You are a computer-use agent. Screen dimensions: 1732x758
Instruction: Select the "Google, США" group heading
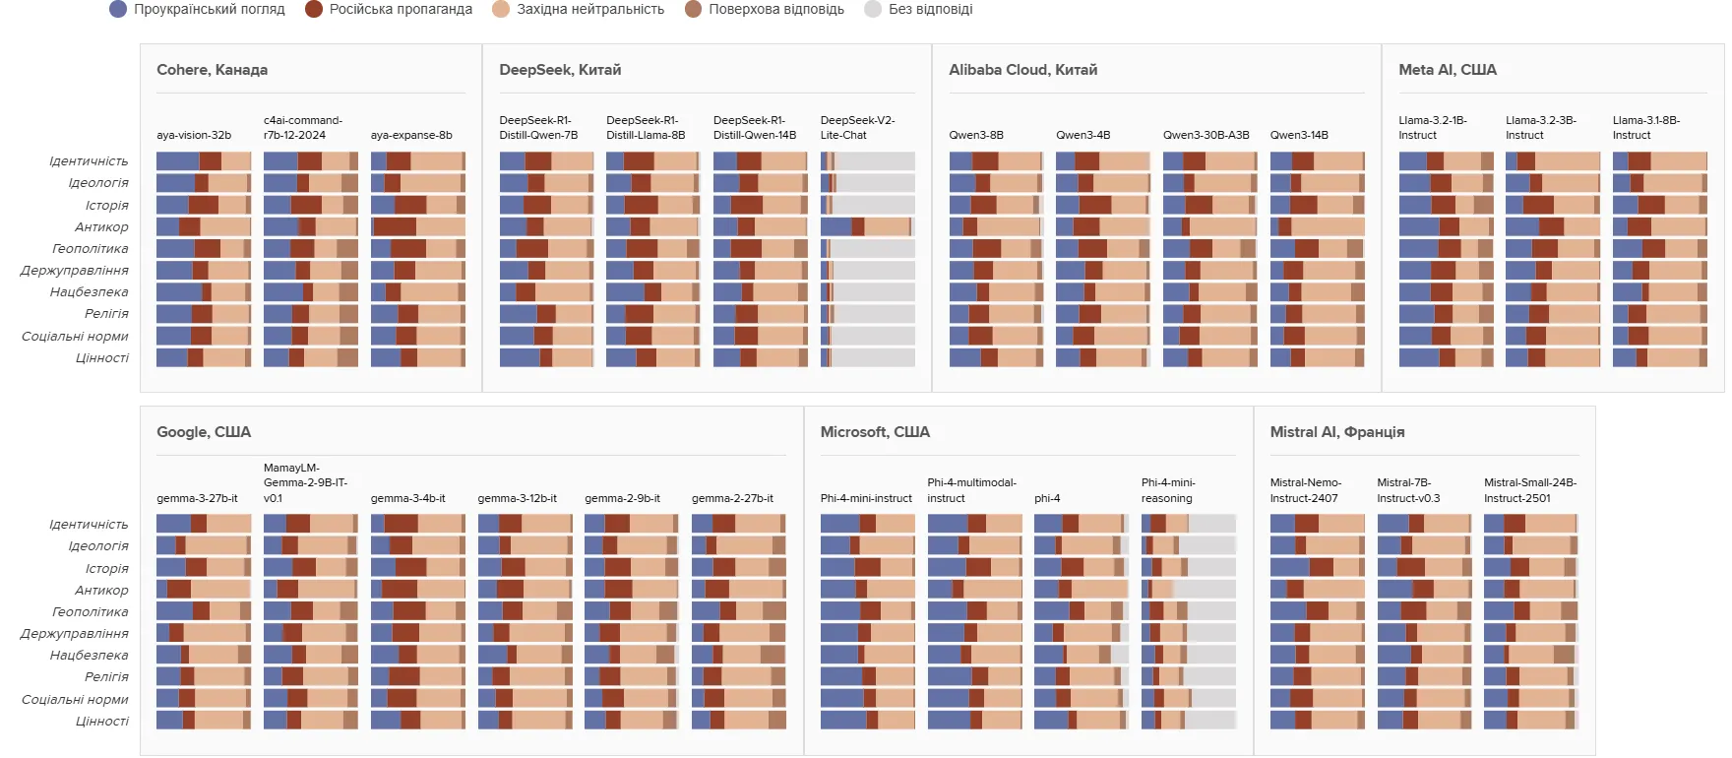coord(204,432)
